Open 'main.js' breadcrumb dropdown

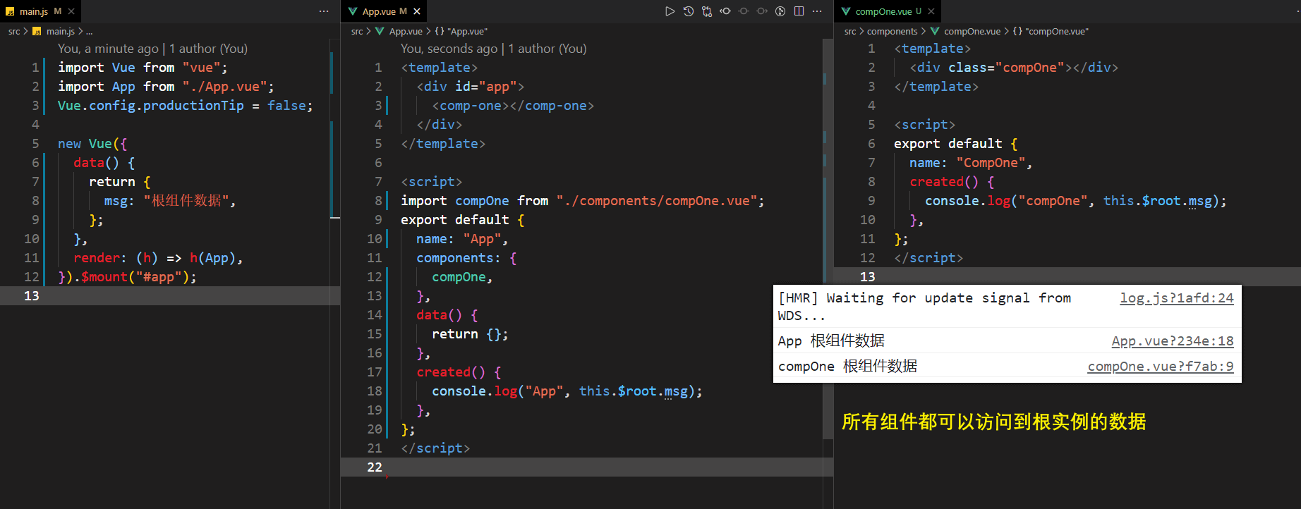(x=60, y=31)
